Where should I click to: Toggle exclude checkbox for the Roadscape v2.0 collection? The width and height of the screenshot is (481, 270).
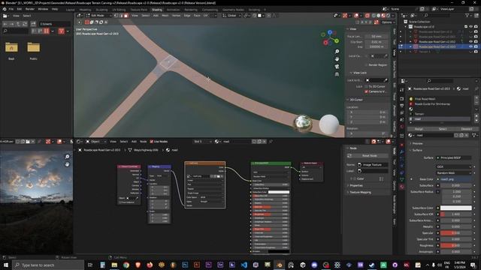click(x=466, y=27)
